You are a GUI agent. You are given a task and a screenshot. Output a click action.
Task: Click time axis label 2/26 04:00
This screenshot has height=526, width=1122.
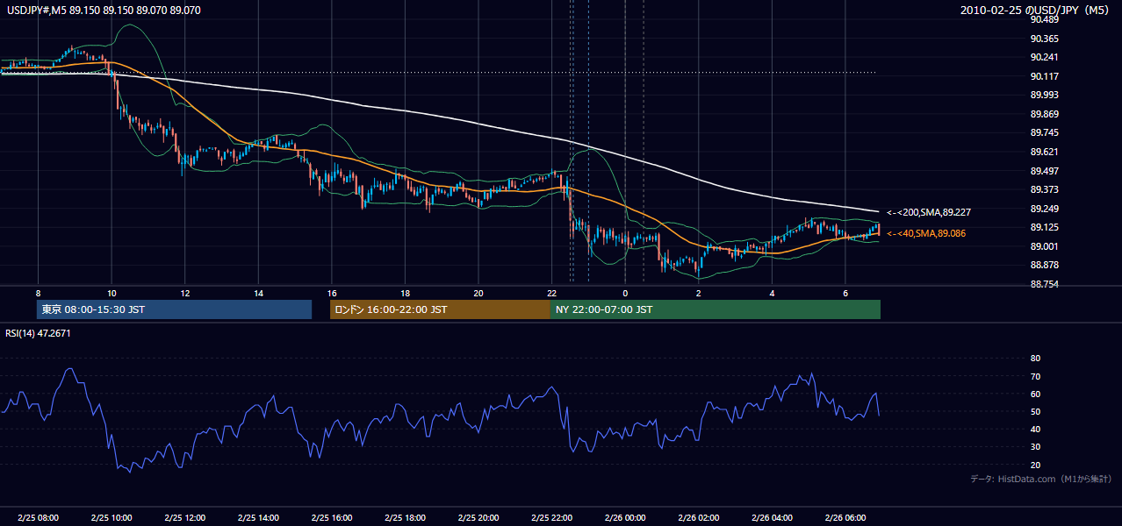(x=772, y=518)
